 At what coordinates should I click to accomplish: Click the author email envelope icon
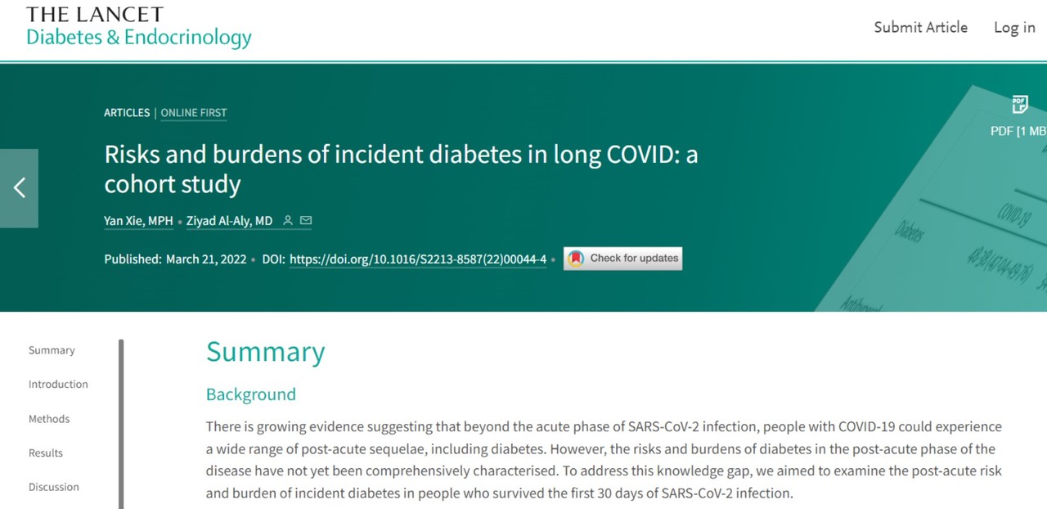[306, 221]
